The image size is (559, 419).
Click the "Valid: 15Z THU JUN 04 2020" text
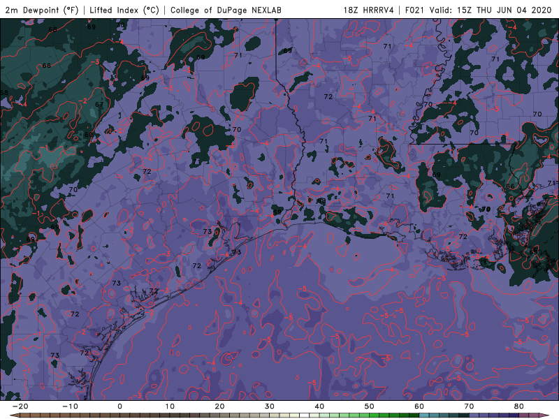click(491, 10)
